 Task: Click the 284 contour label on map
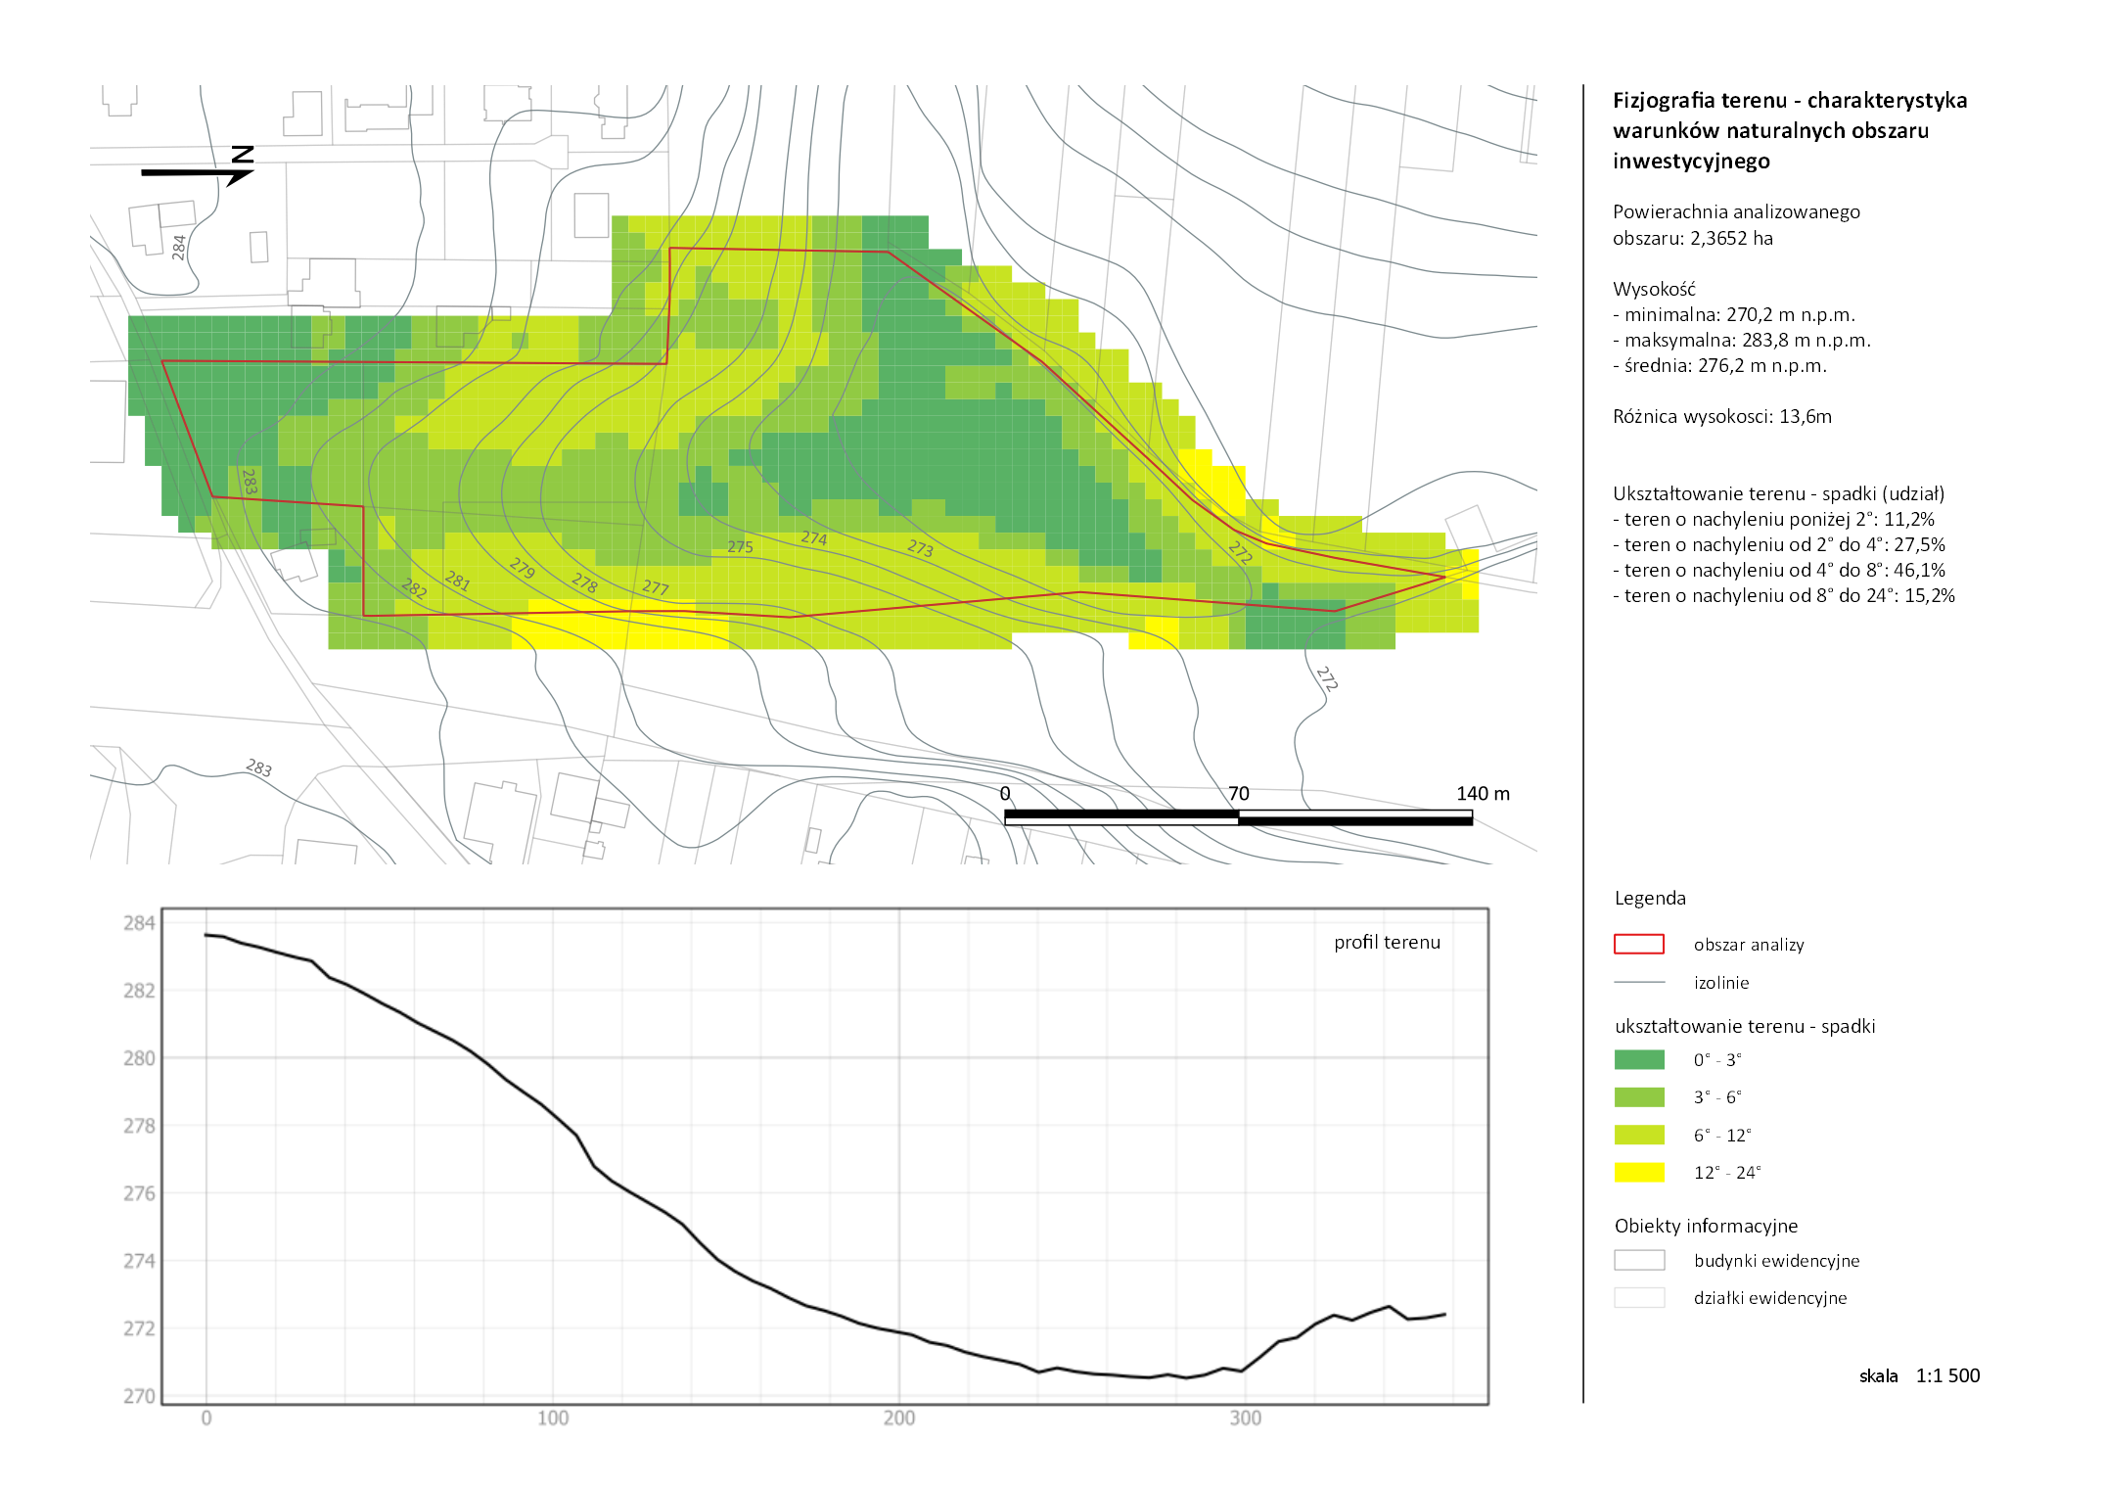[x=179, y=246]
